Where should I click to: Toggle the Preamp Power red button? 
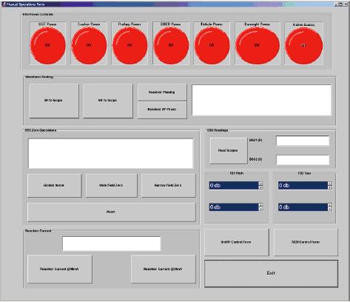(129, 45)
